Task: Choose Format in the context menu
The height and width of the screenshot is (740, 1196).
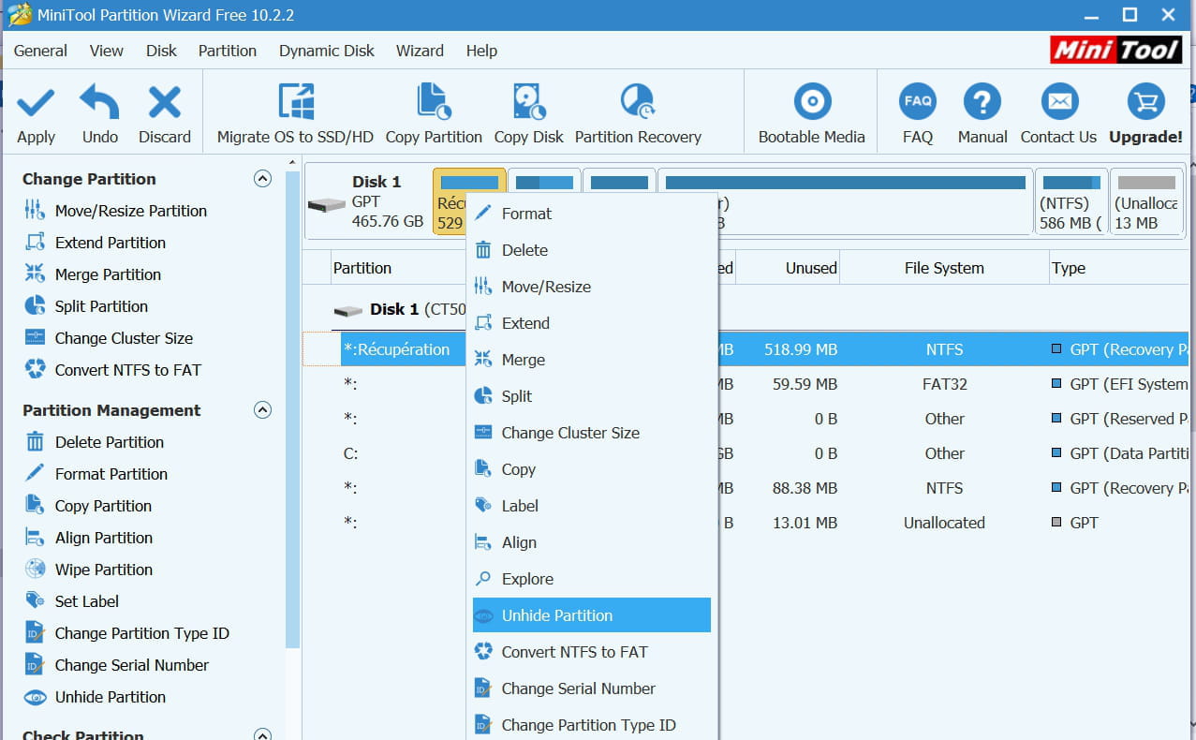Action: pos(592,214)
